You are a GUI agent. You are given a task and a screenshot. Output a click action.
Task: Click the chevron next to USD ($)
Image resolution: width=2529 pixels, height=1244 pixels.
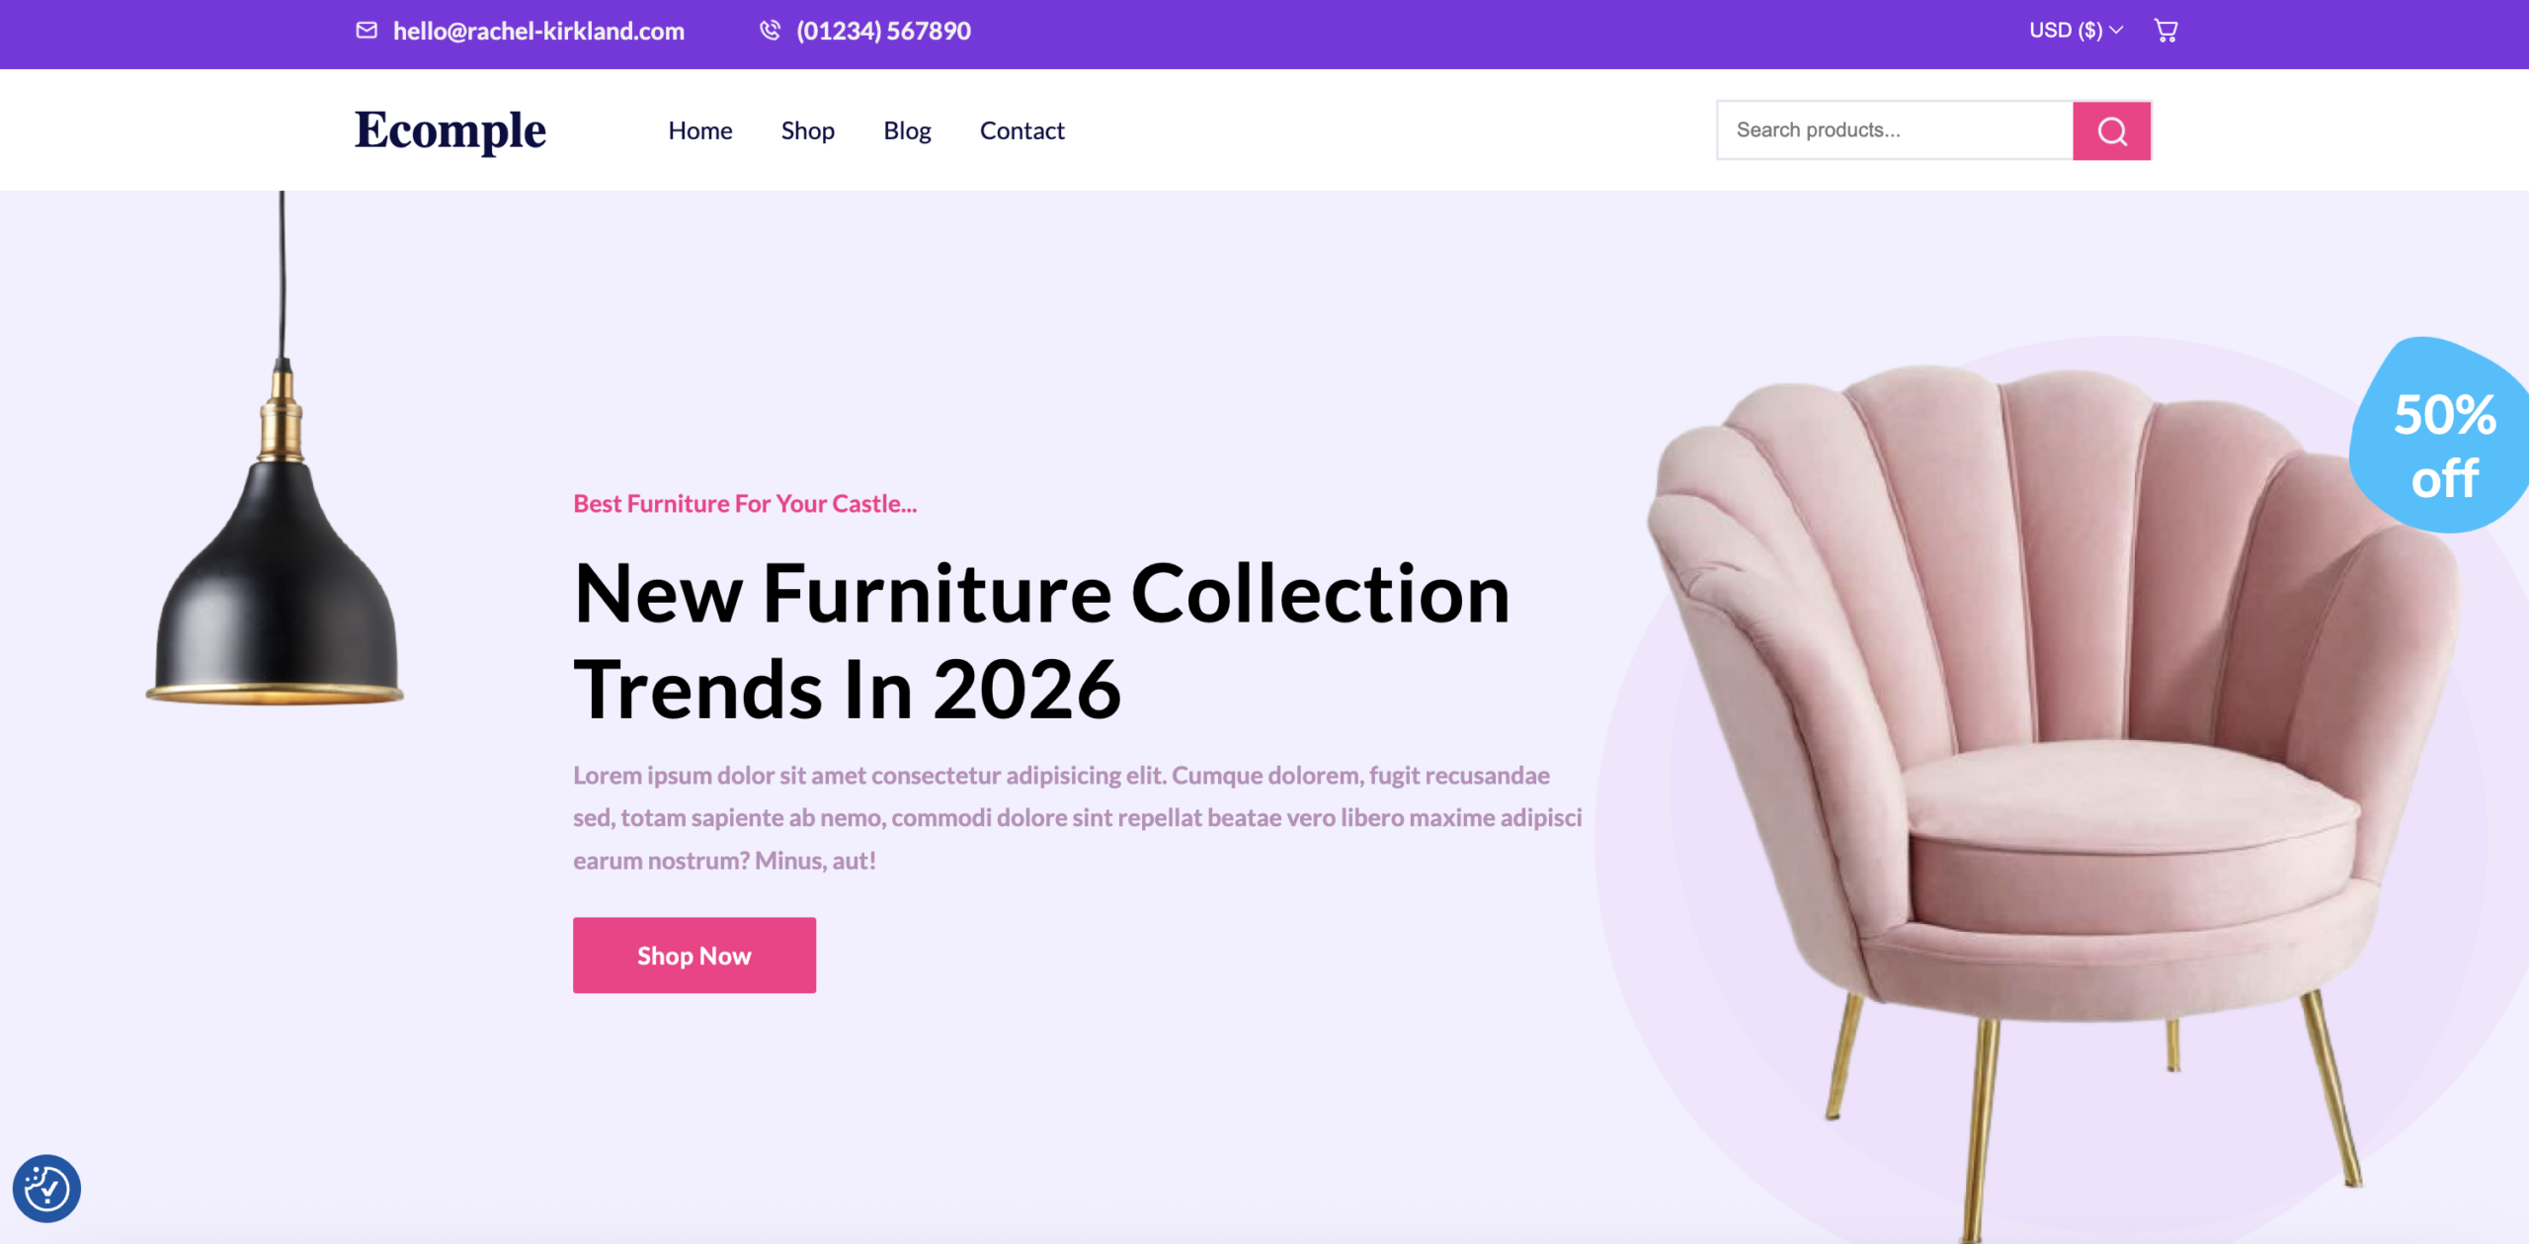tap(2116, 31)
